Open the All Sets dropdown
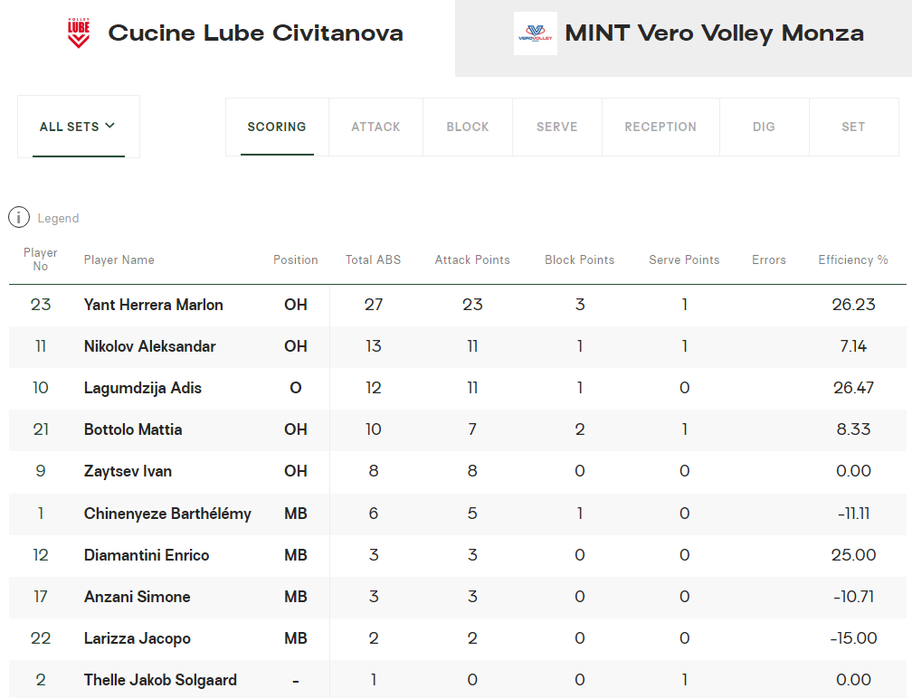 pyautogui.click(x=78, y=127)
